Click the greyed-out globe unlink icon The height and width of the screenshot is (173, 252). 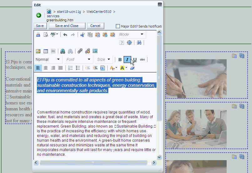coord(70,51)
